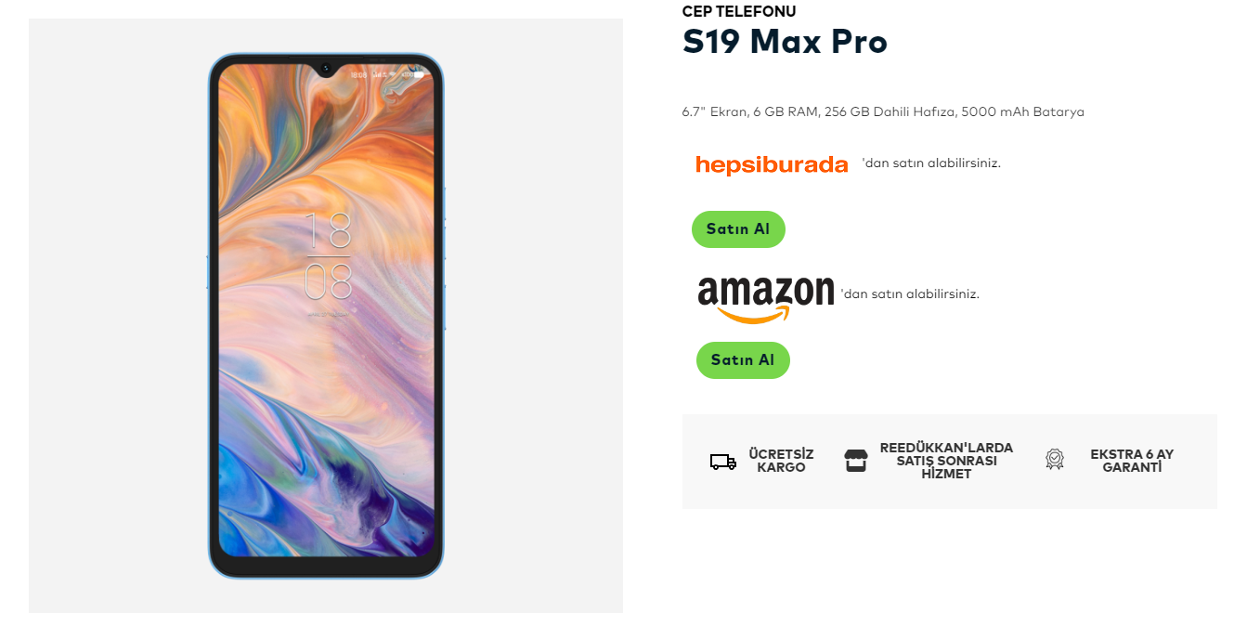
Task: Select the S19 Max Pro product image
Action: 326,316
